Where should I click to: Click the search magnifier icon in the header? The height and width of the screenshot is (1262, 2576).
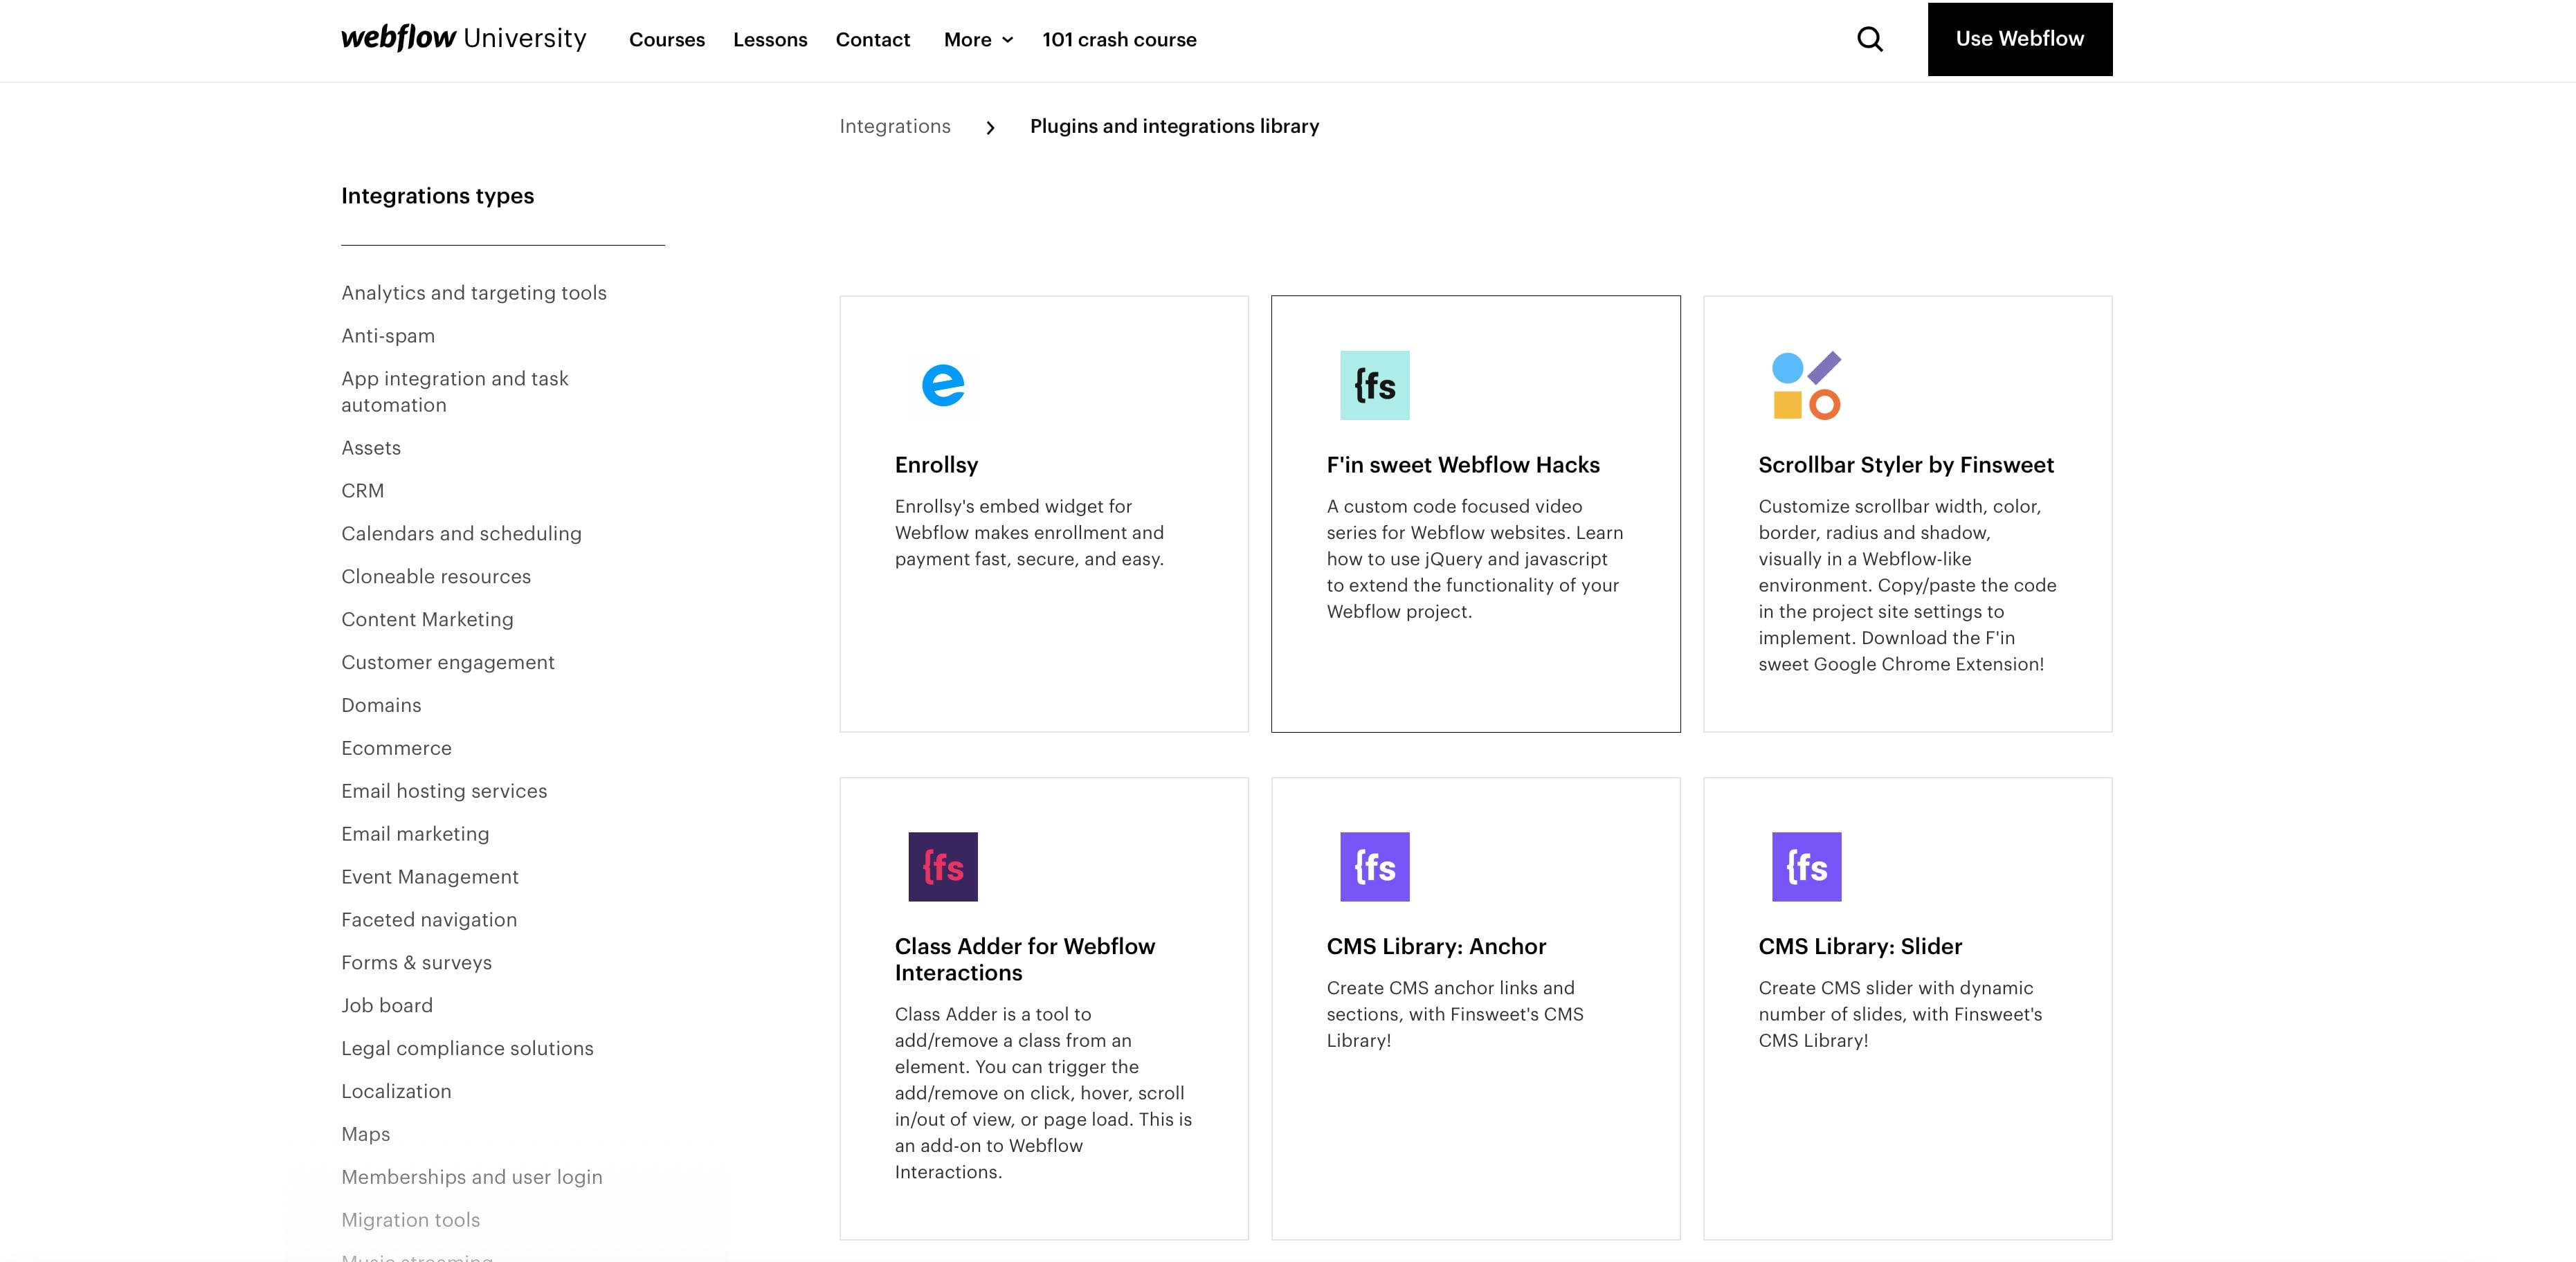point(1869,39)
